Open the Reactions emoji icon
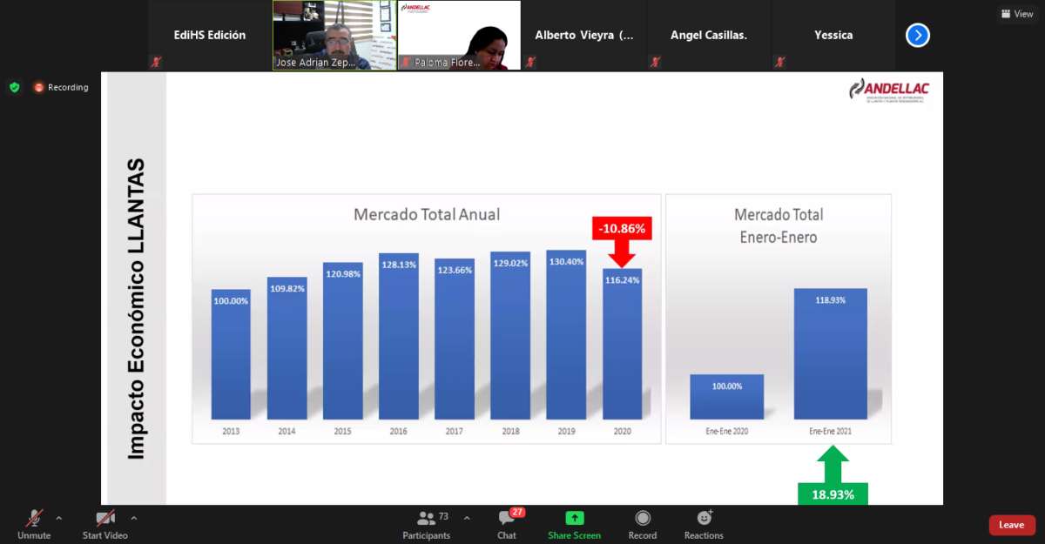This screenshot has width=1045, height=544. [704, 519]
